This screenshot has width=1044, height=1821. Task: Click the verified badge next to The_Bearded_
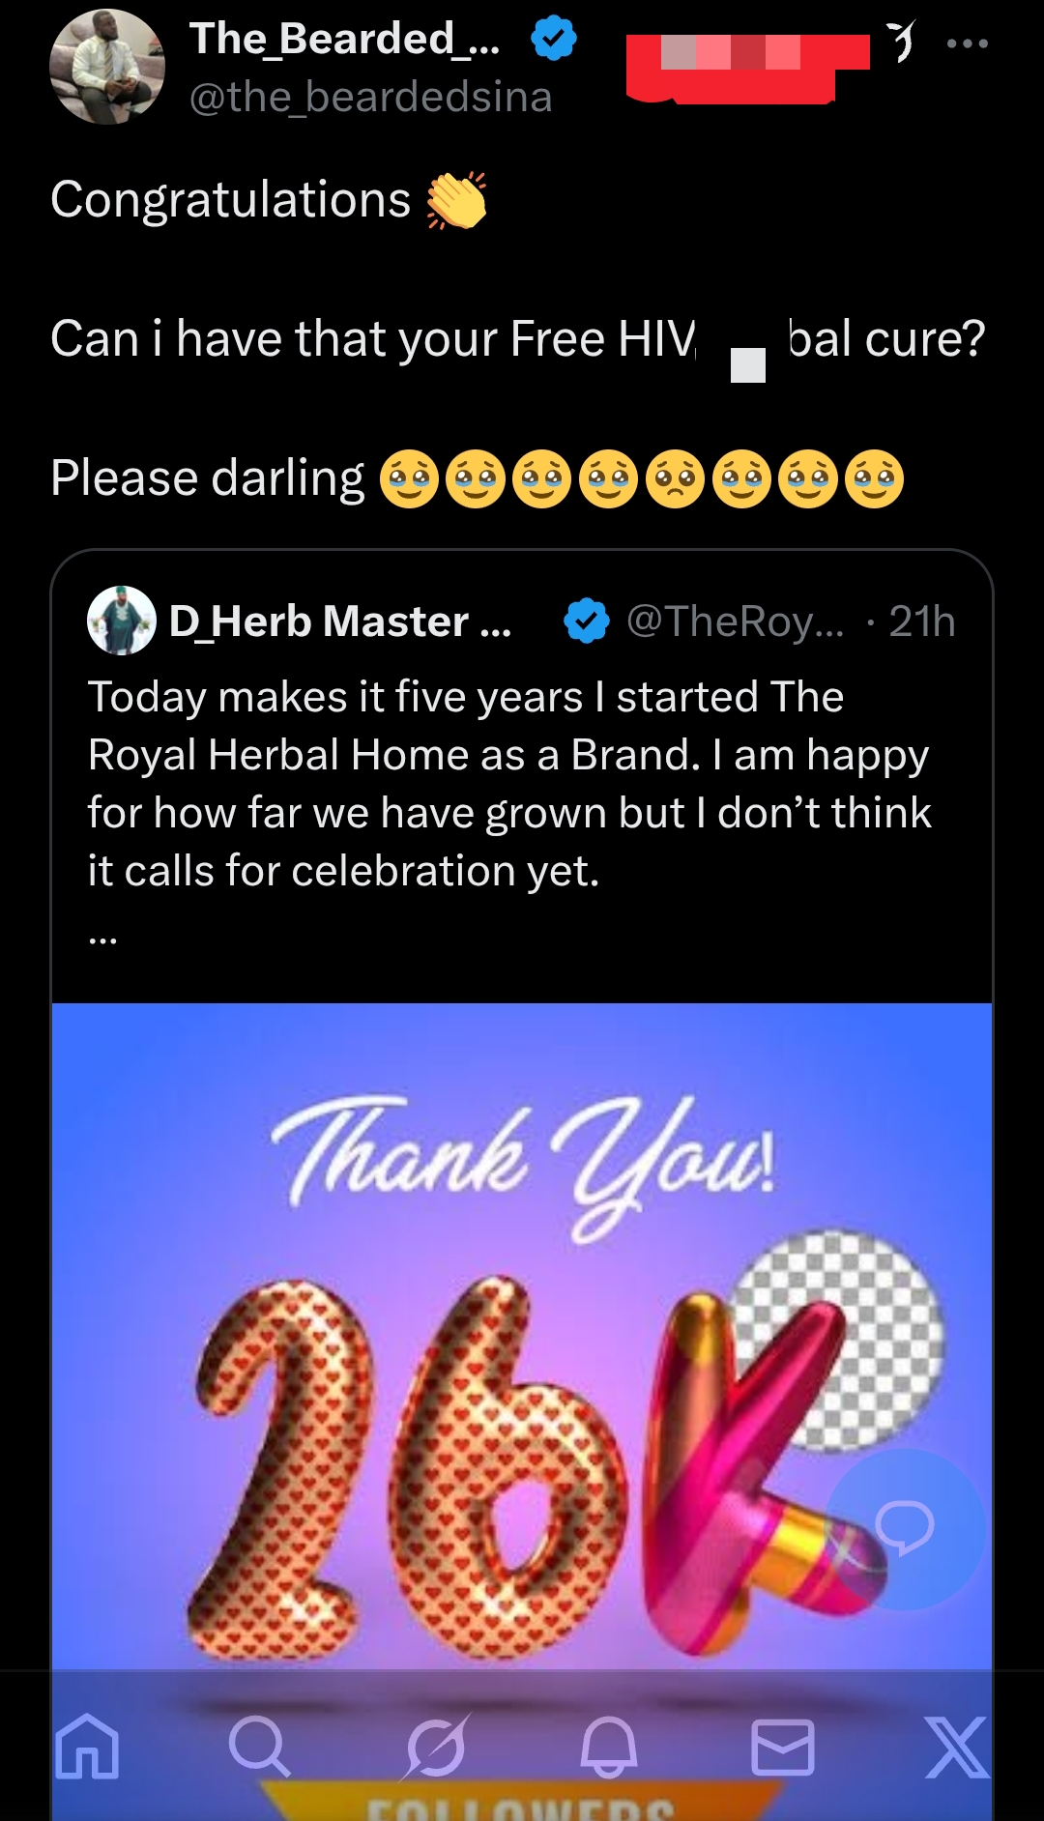pyautogui.click(x=554, y=39)
